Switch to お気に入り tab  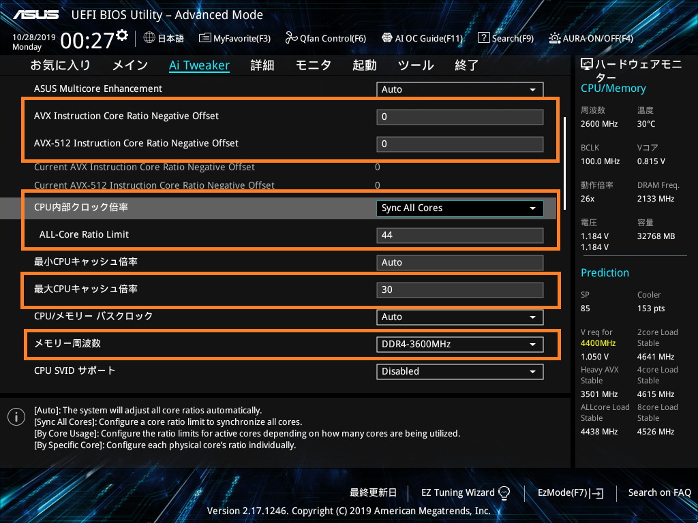click(61, 65)
